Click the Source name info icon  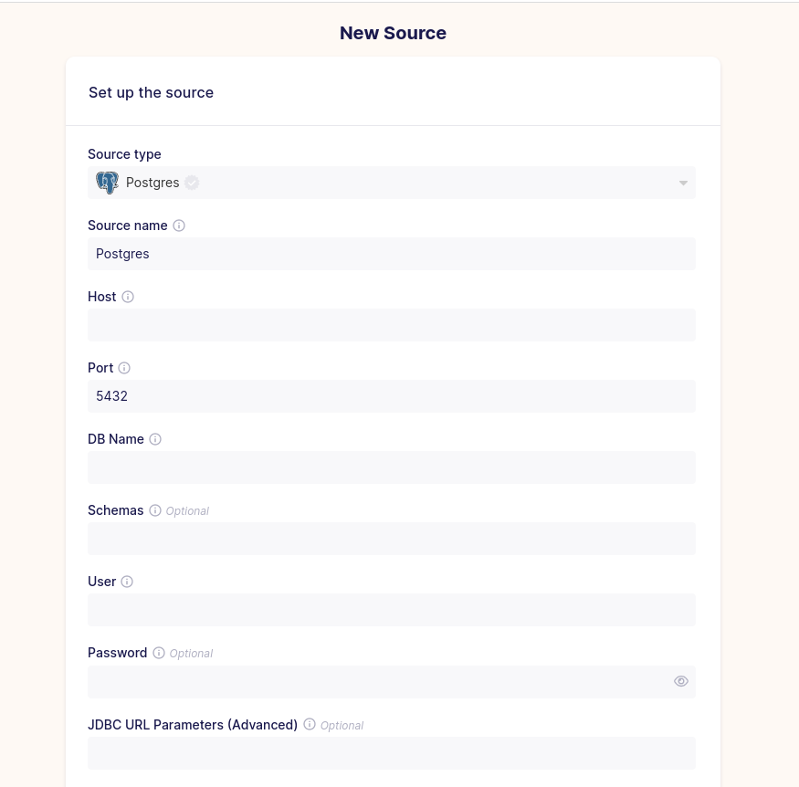(179, 226)
